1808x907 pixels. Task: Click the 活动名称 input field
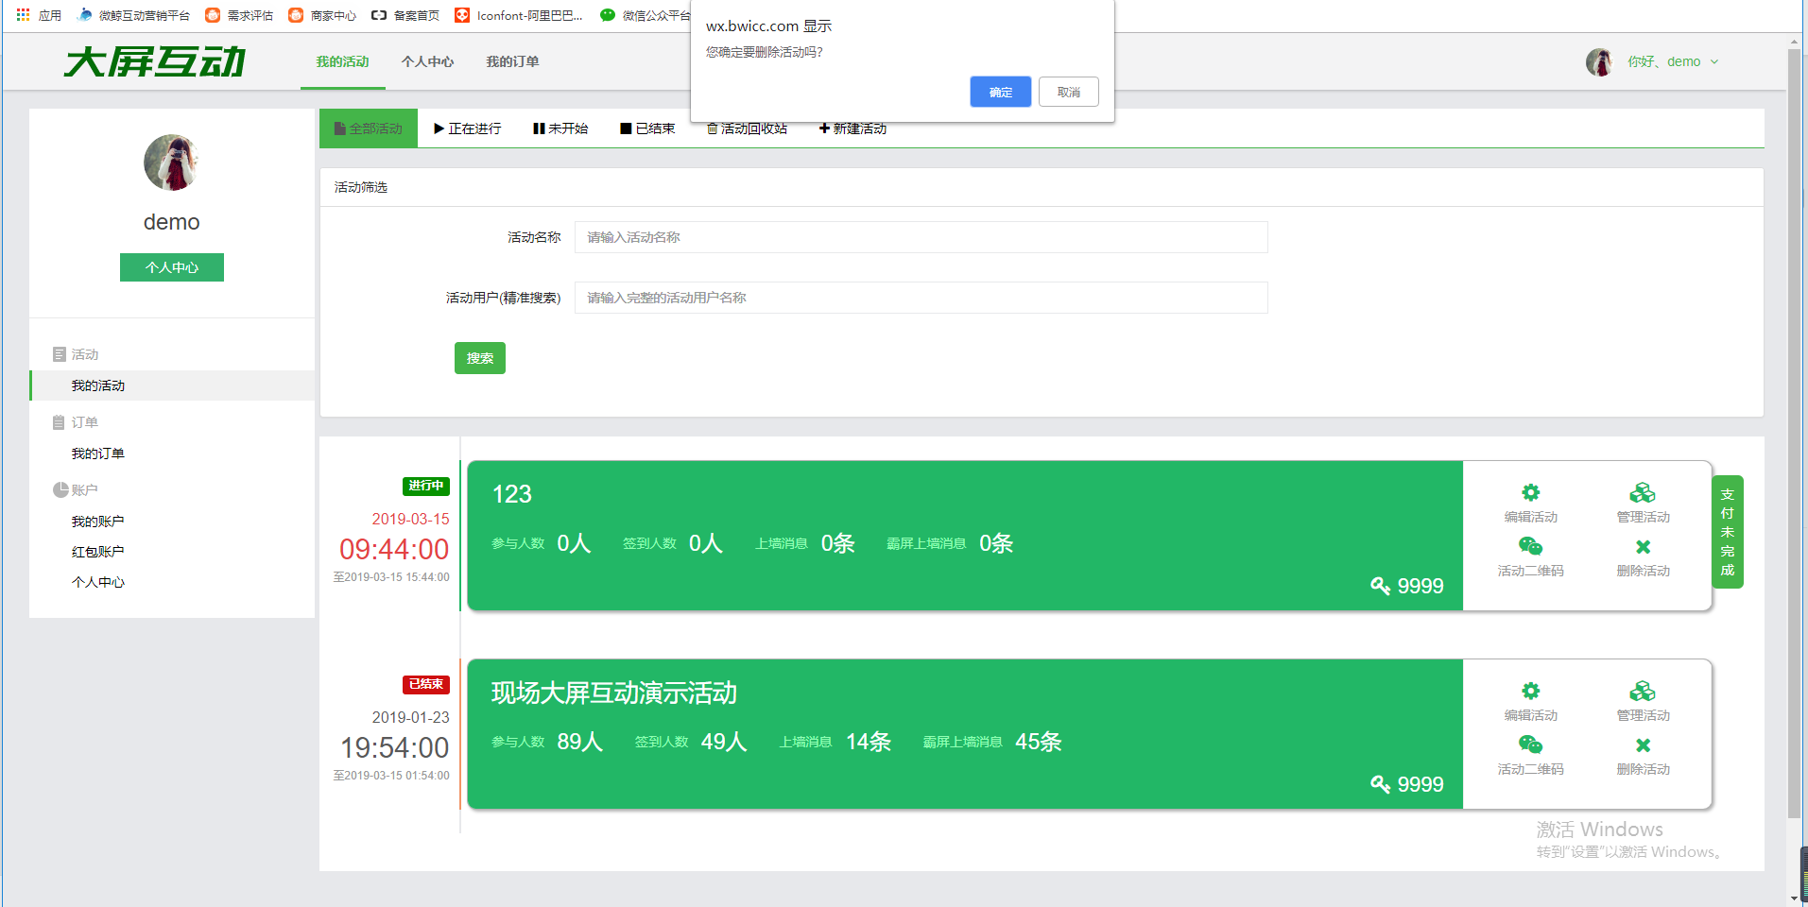[921, 237]
